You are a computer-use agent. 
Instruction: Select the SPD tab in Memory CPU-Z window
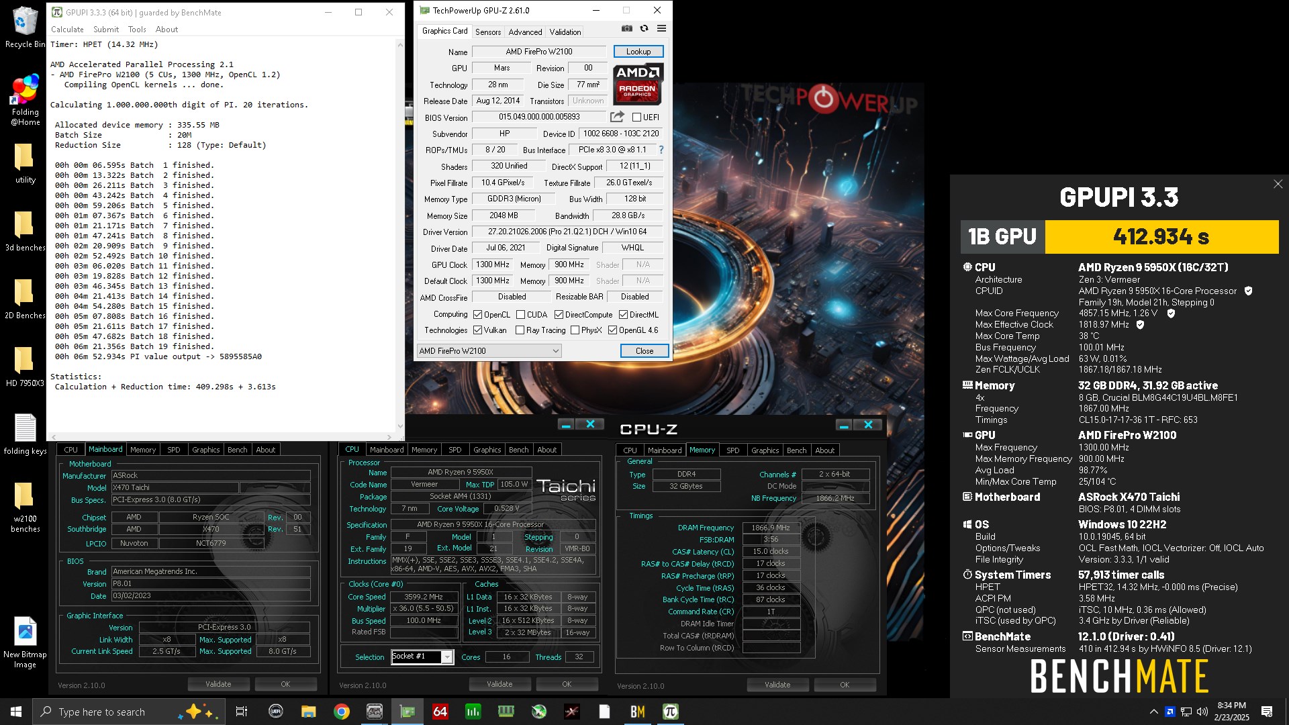click(733, 450)
